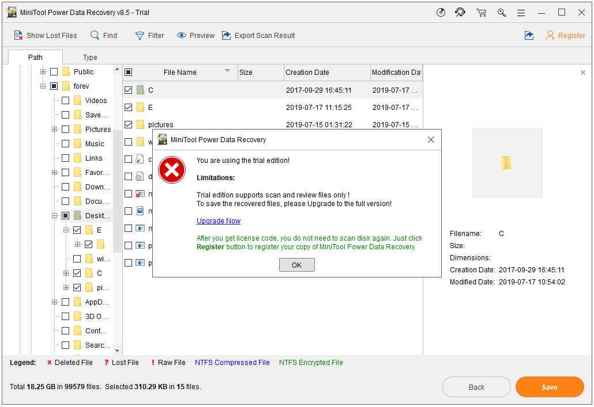Viewport: 594px width, 407px height.
Task: Sort by File Name column header
Action: [180, 72]
